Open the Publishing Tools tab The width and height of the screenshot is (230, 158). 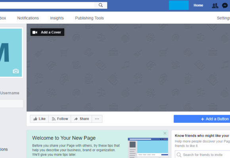point(89,18)
